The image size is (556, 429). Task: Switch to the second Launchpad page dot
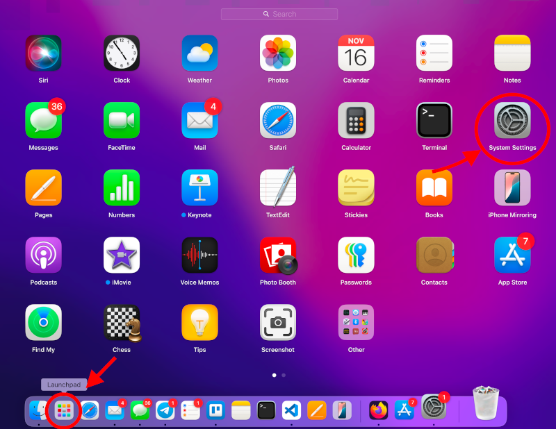click(x=284, y=375)
